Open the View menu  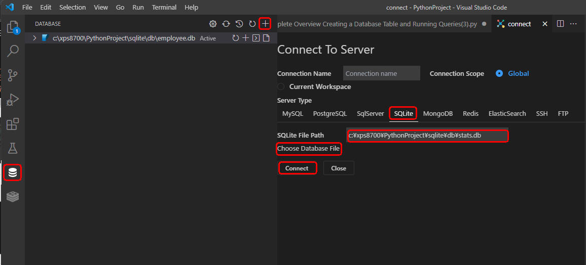click(x=101, y=8)
